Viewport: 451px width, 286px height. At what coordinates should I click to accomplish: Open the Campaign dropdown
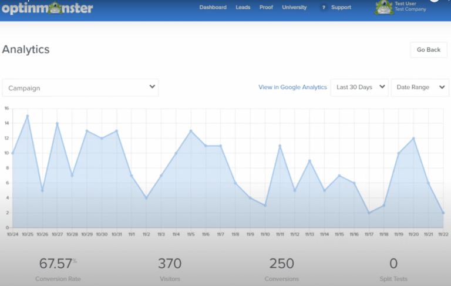pos(80,88)
